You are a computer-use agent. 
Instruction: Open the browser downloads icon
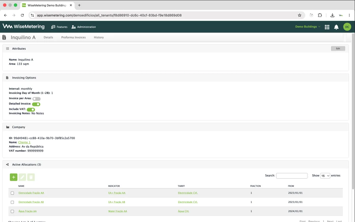(x=333, y=15)
